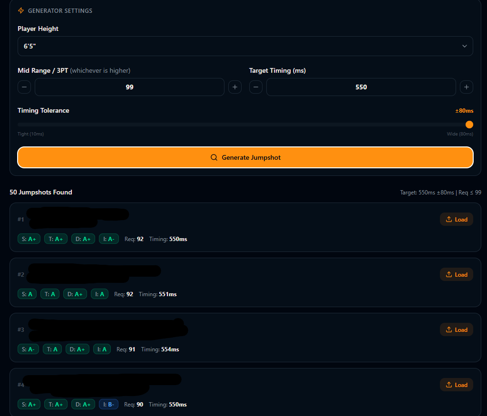Click the upload icon on jumpshot #3 Load

(x=449, y=329)
